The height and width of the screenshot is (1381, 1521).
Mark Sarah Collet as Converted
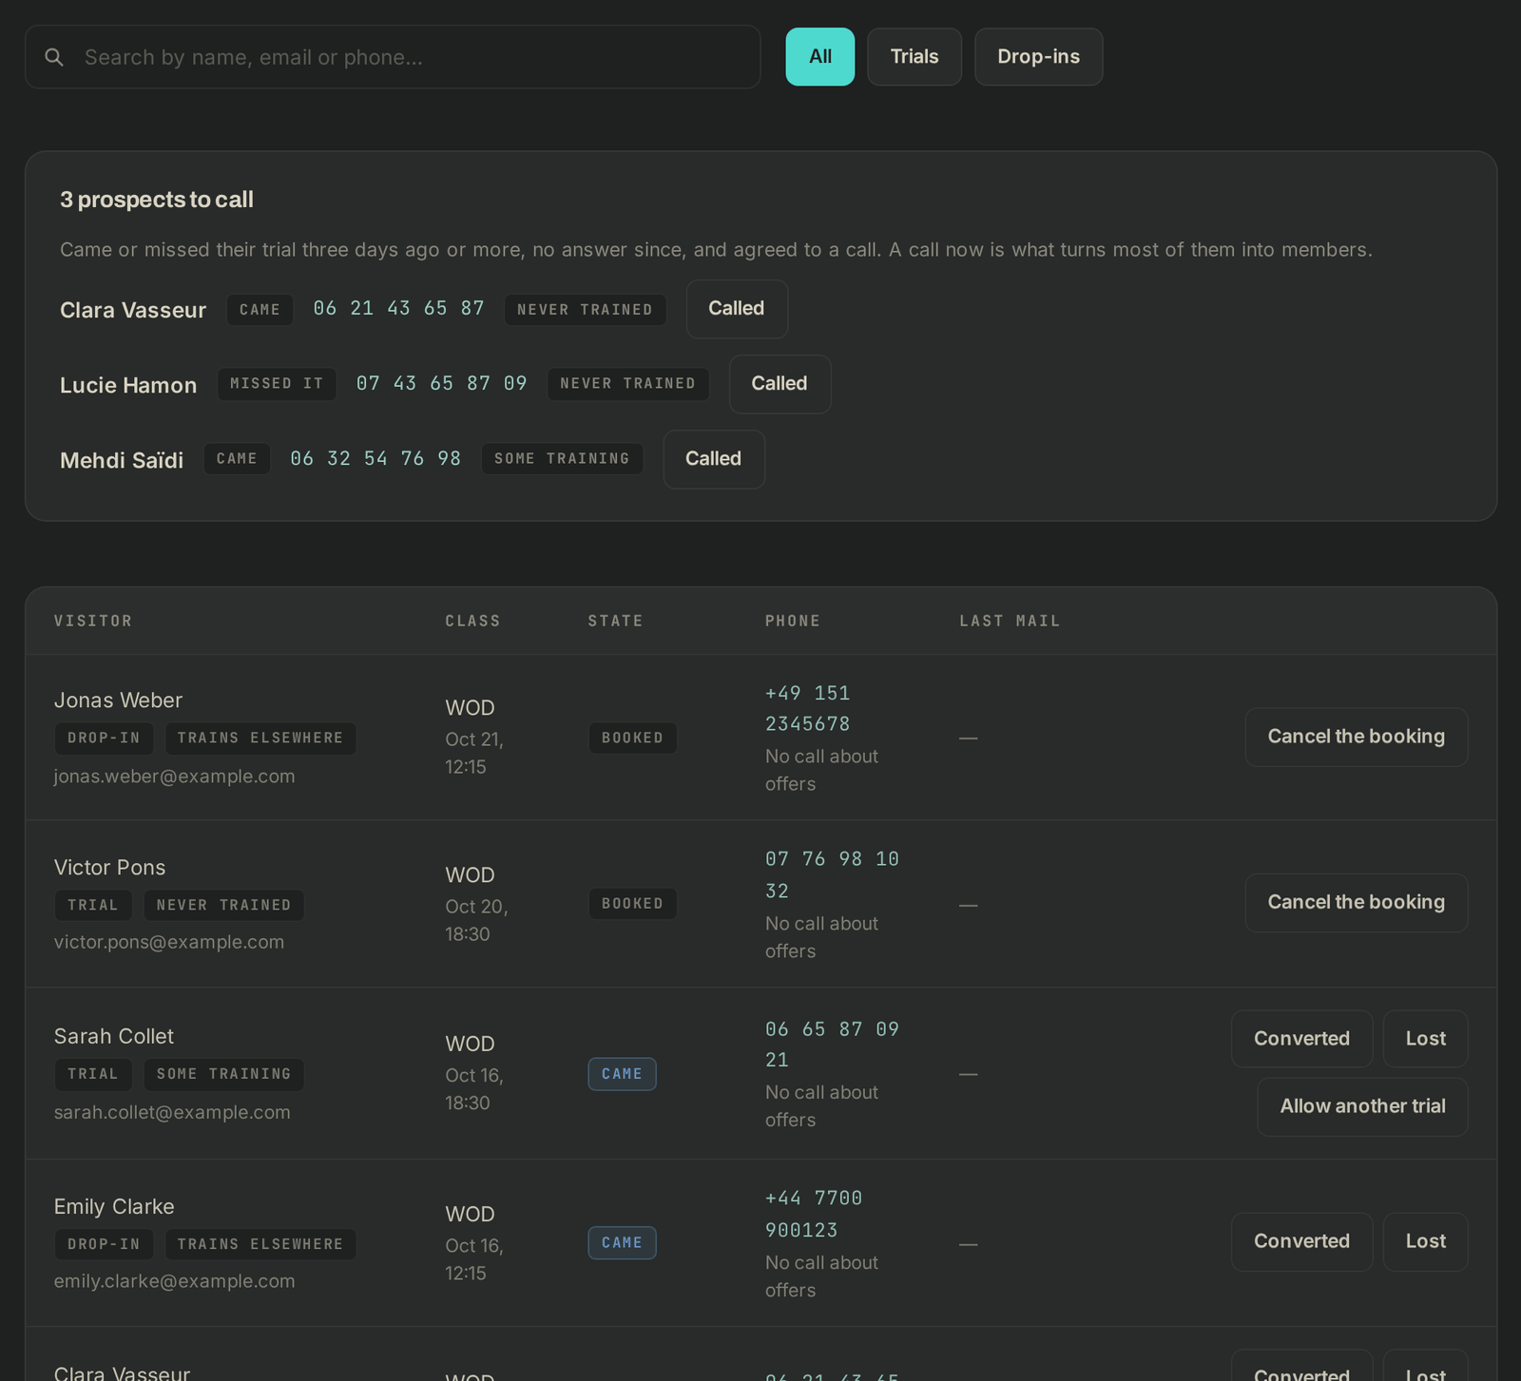point(1301,1039)
